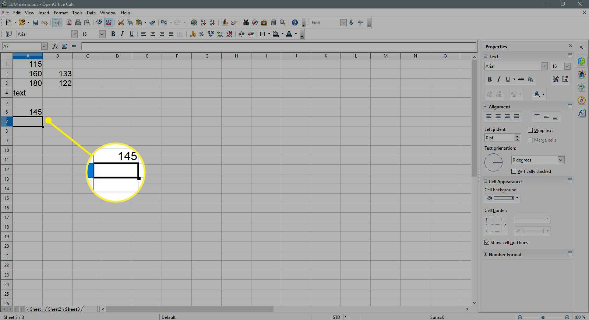Screen dimensions: 589x320
Task: Click the zoom in plus button
Action: pos(567,317)
